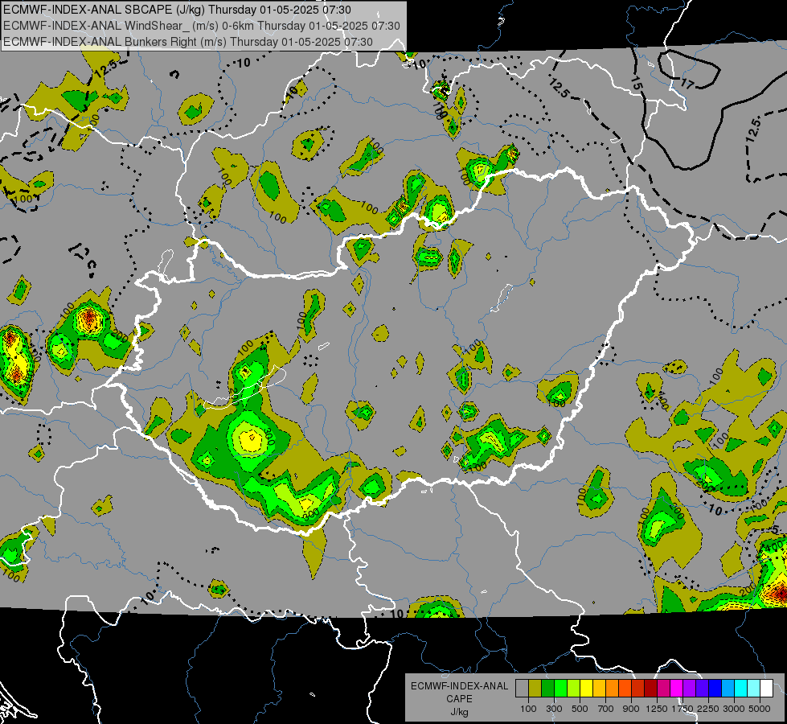
Task: Select the pink-crimson swatch right of 1250
Action: point(663,689)
